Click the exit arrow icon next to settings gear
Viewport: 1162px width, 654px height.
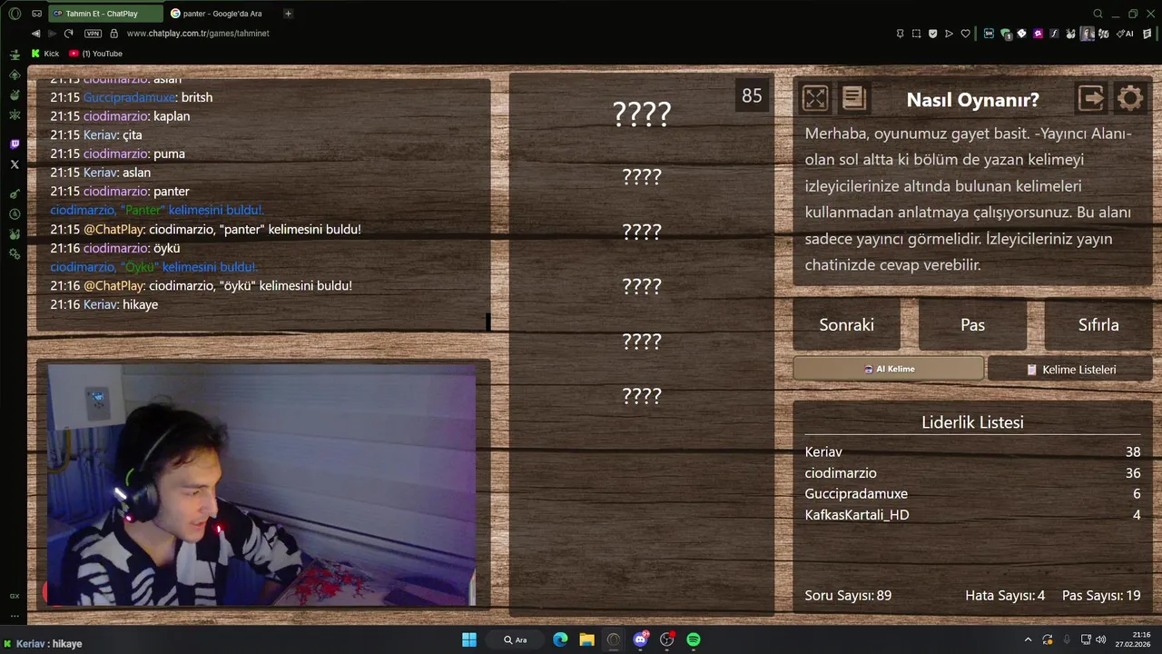1091,98
